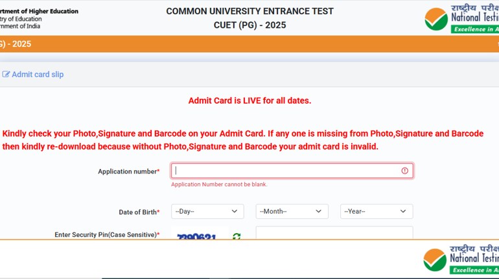Viewport: 499px width, 279px height.
Task: Click the edit icon beside Admit card slip
Action: pyautogui.click(x=6, y=74)
